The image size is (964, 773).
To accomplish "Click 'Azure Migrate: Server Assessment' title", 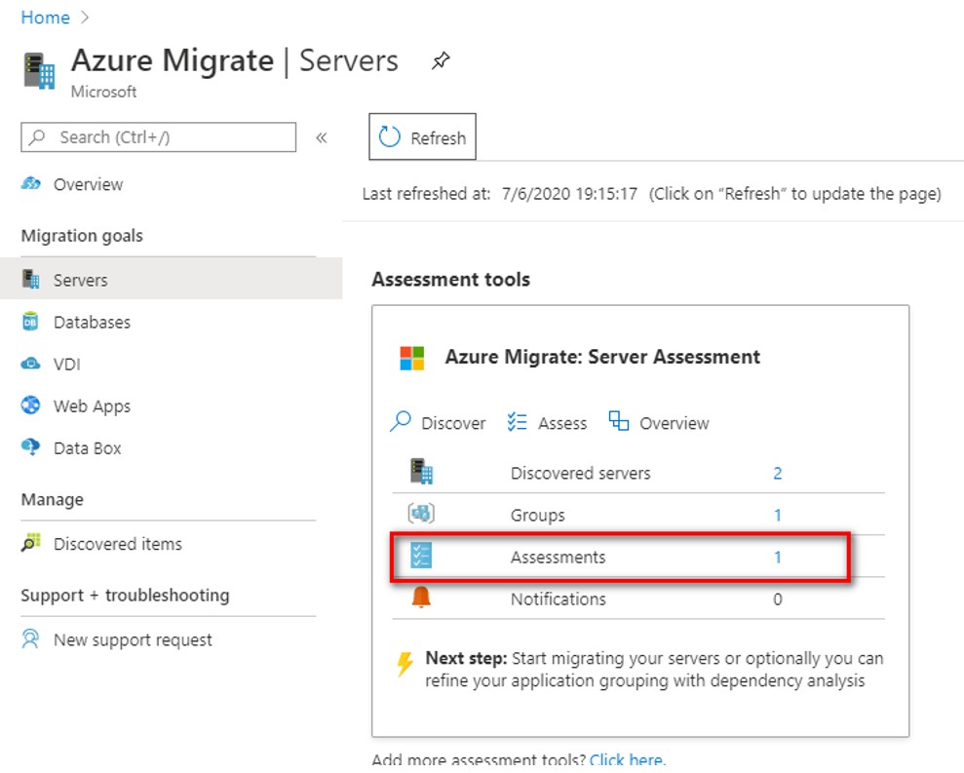I will (x=601, y=357).
